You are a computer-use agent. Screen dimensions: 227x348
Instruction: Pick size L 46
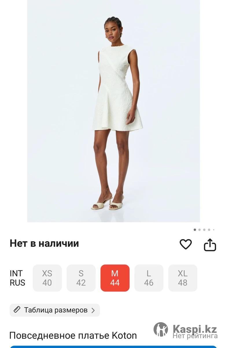tap(149, 278)
